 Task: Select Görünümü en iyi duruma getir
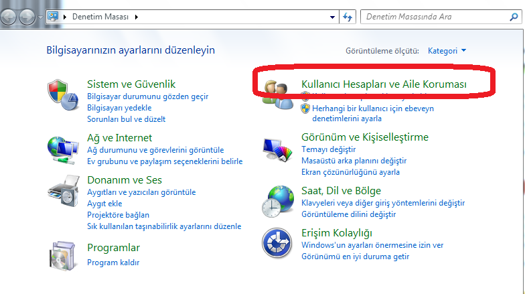pyautogui.click(x=355, y=256)
